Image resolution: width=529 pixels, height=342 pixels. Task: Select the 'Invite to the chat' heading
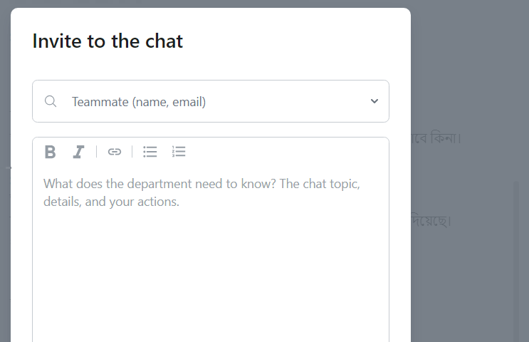click(108, 41)
